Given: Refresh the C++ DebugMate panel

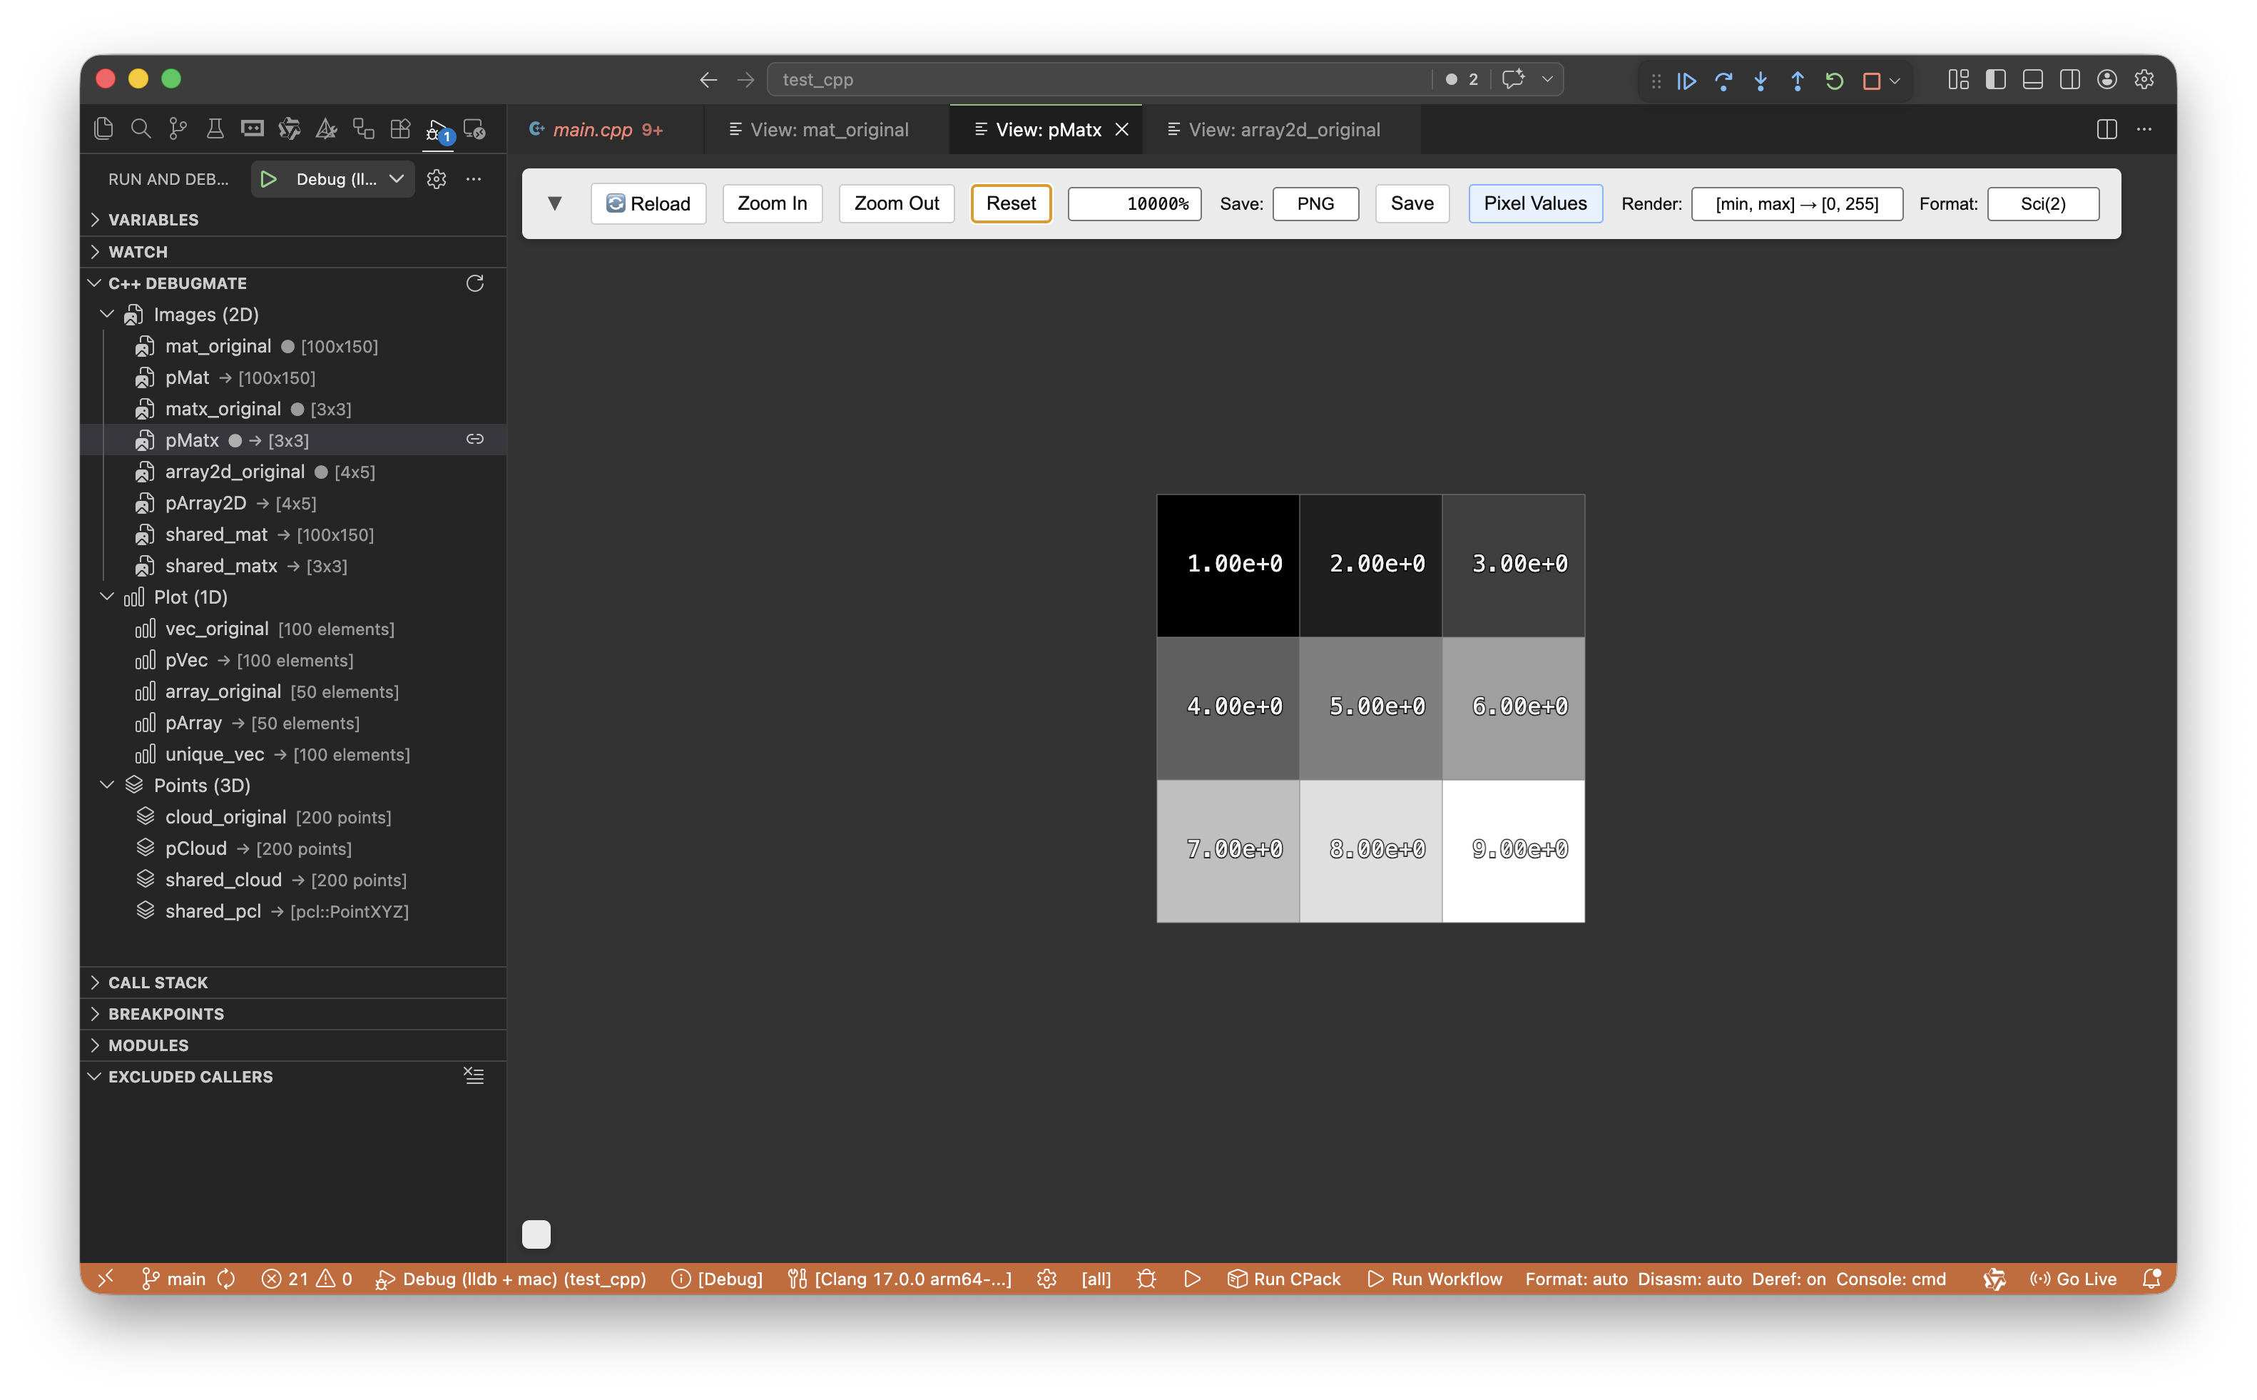Looking at the screenshot, I should coord(474,283).
